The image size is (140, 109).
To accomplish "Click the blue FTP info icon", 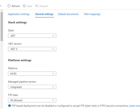I will coord(9,106).
